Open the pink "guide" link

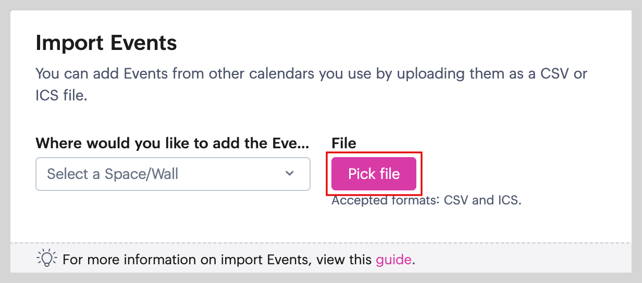[393, 259]
